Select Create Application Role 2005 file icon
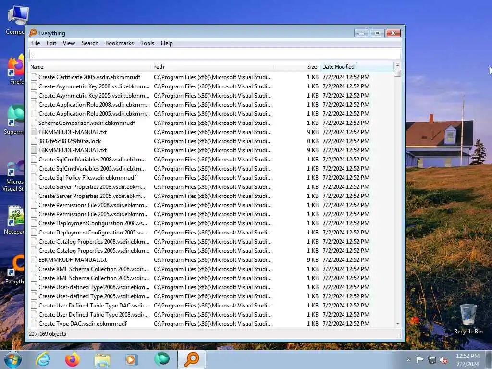Viewport: 492px width, 369px height. pyautogui.click(x=34, y=113)
